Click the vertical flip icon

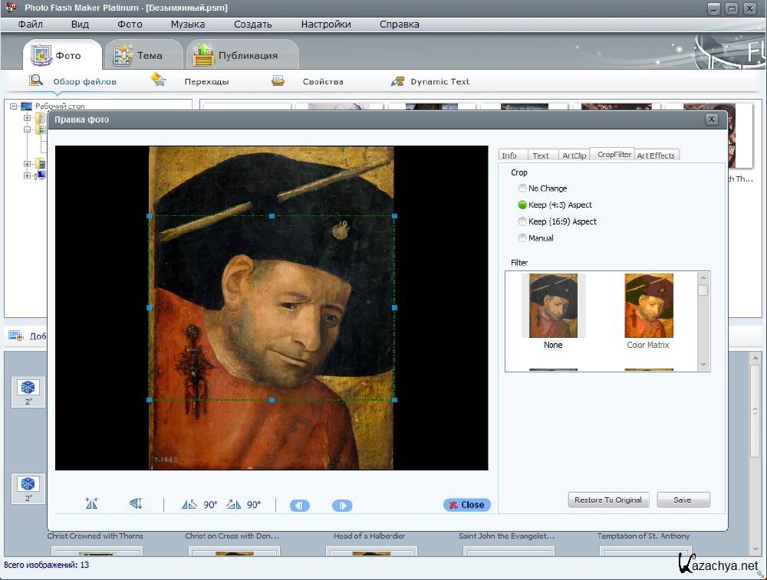pyautogui.click(x=136, y=504)
